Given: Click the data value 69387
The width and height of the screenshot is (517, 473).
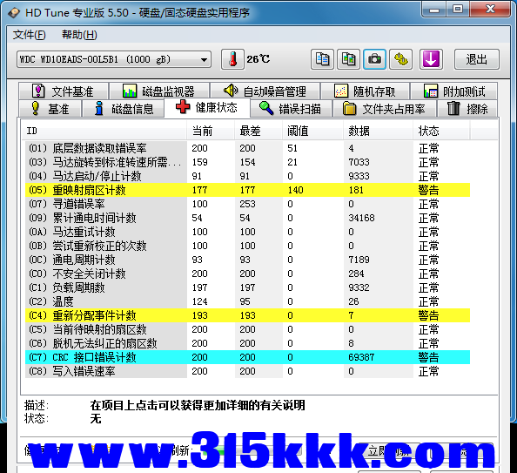Looking at the screenshot, I should [x=361, y=357].
